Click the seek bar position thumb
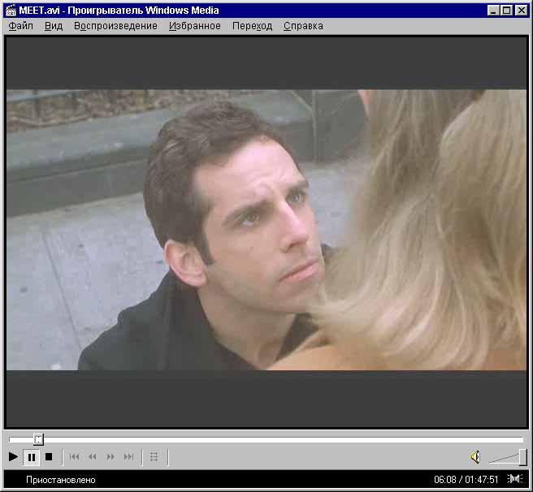This screenshot has width=533, height=492. coord(38,439)
